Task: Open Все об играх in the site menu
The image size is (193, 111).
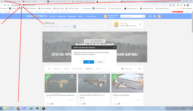Action: point(91,16)
